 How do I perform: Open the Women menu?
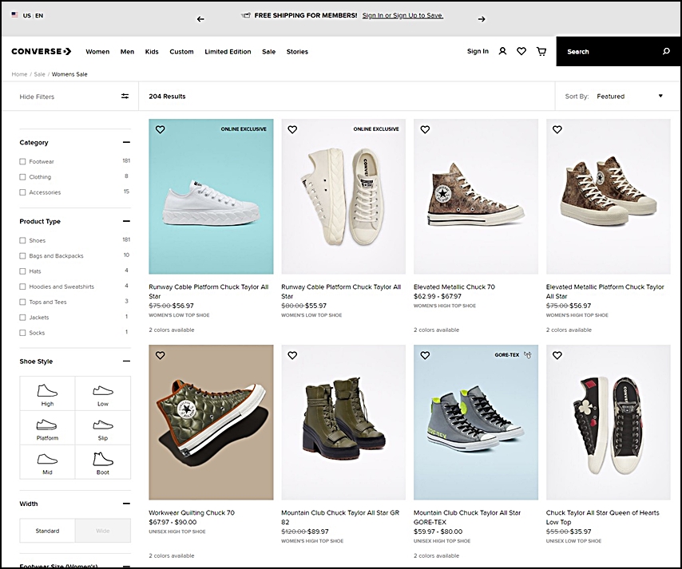(97, 51)
